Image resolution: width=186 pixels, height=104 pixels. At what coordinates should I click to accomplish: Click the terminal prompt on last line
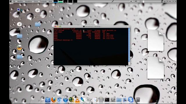click(x=63, y=40)
